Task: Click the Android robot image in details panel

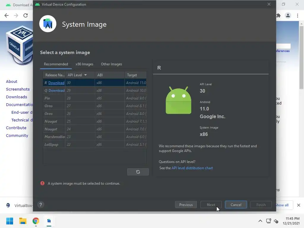Action: (x=178, y=100)
